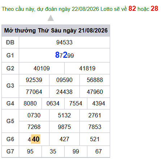161x160 pixels.
Task: Click the G4 result 4394
Action: point(99,103)
